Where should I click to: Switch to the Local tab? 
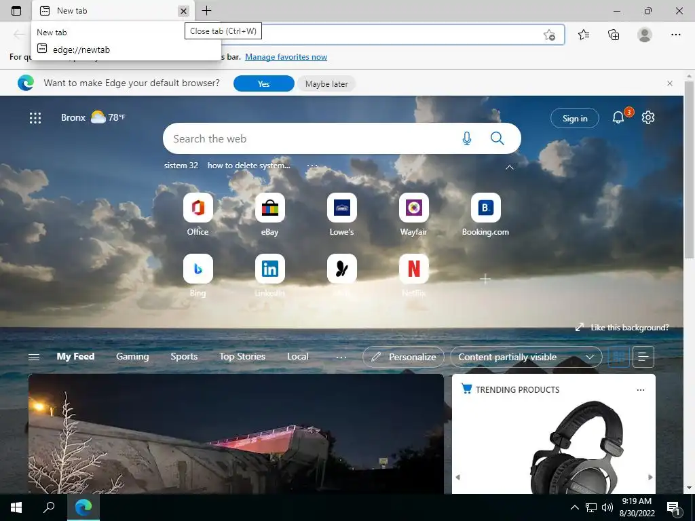coord(297,356)
